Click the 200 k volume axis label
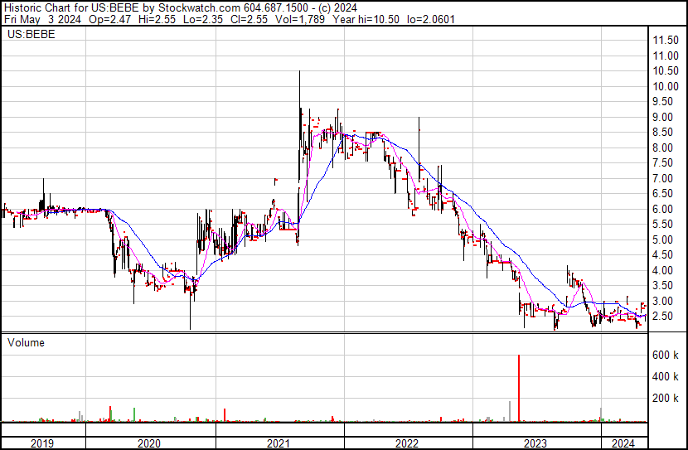This screenshot has height=450, width=688. (666, 399)
